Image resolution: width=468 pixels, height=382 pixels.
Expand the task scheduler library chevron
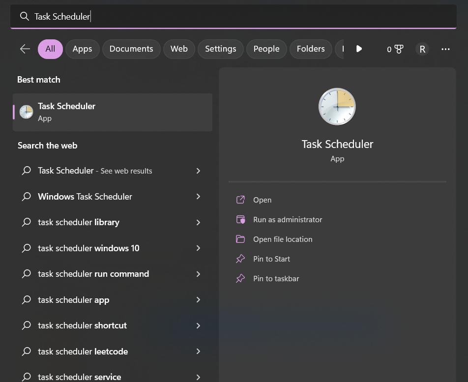pyautogui.click(x=198, y=222)
